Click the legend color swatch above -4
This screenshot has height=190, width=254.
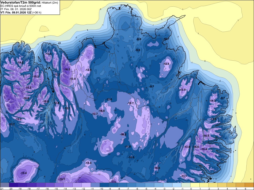158,185
